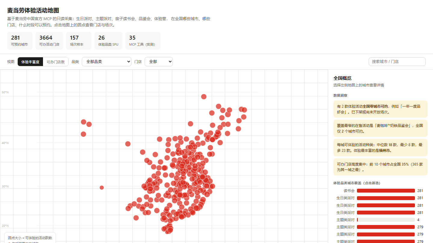Click the 35 MCP 工具 stat card

(x=143, y=40)
